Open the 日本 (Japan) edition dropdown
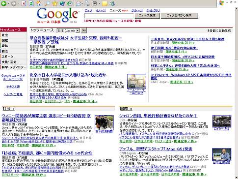Viewport: 238px width, 179px height. coord(68,30)
